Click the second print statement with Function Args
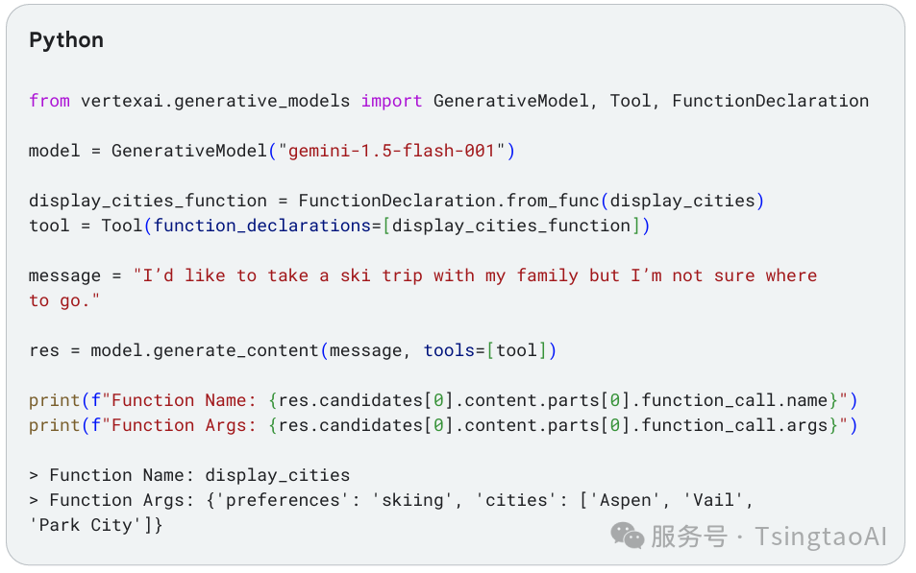 tap(443, 425)
